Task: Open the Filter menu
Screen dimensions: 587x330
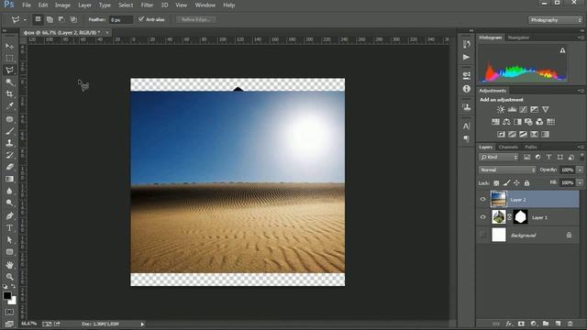Action: point(147,5)
